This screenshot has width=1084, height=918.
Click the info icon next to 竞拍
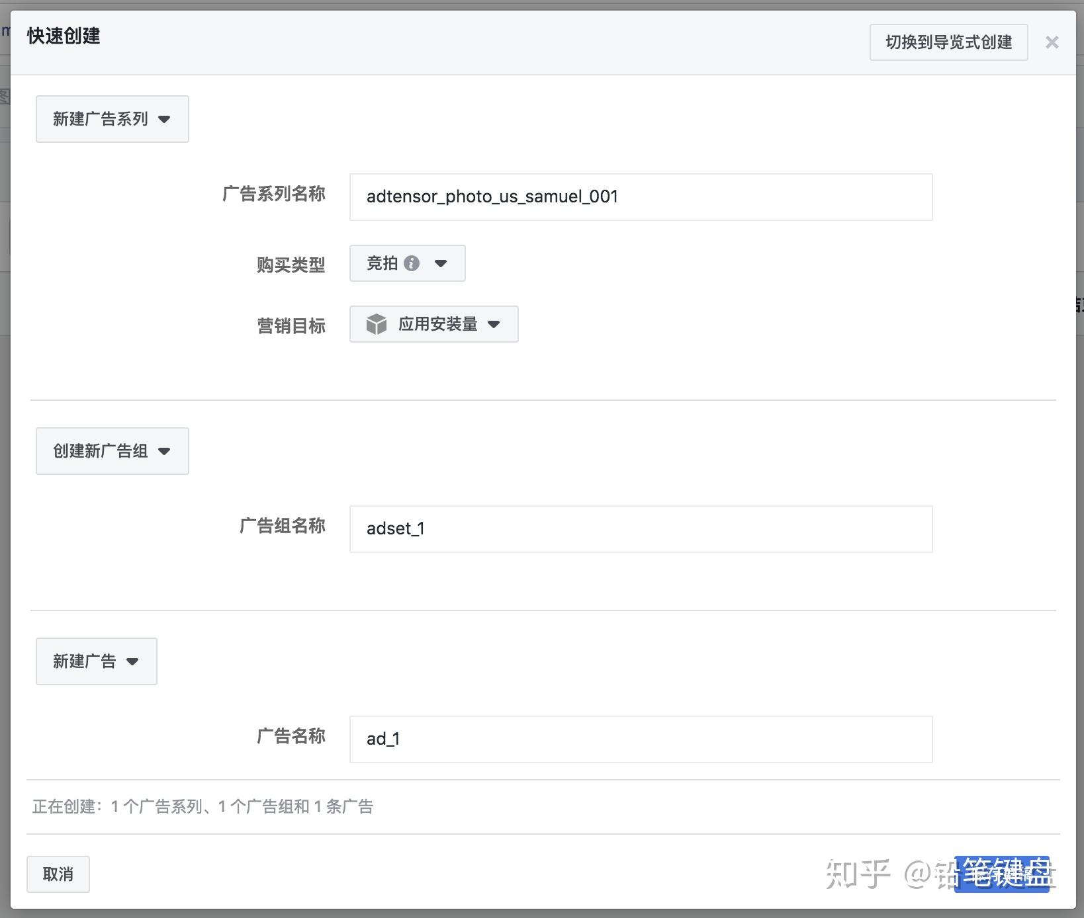(x=412, y=263)
